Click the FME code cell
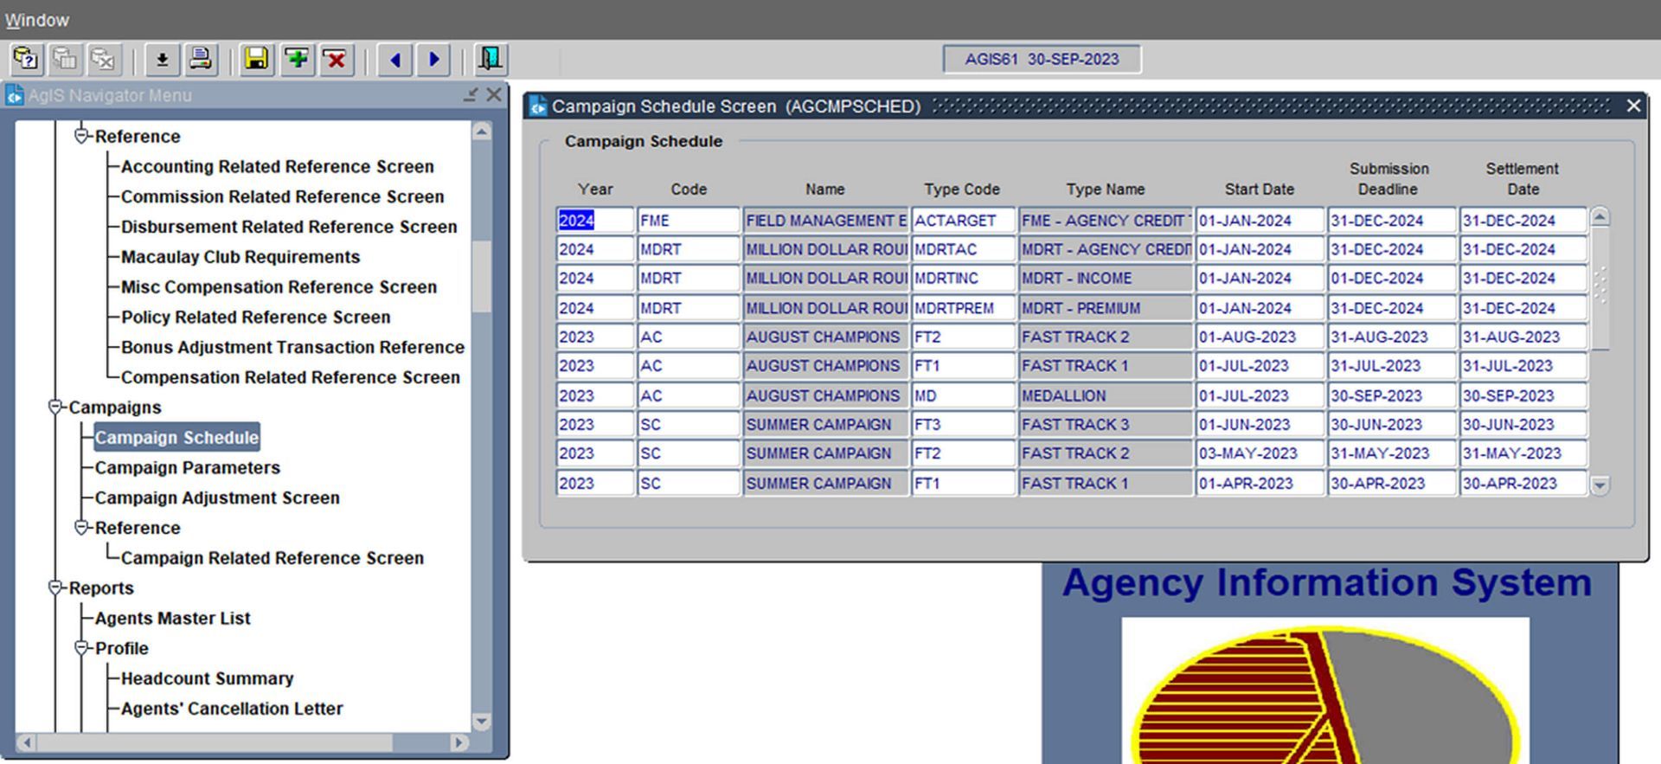 689,221
